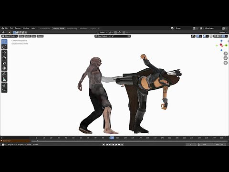Switch to rendered viewport shading
This screenshot has height=172, width=229.
point(223,36)
